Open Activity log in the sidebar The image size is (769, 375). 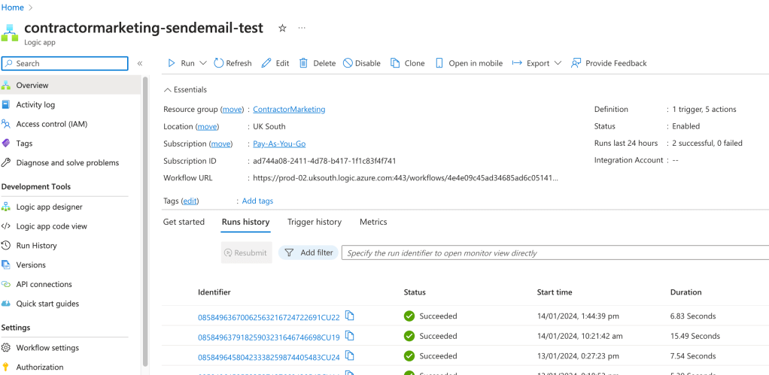click(71, 104)
